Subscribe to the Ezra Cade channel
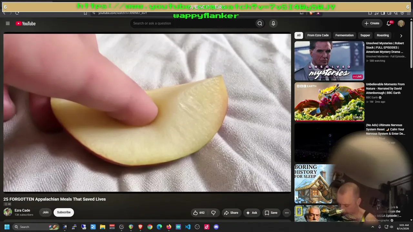This screenshot has height=232, width=413. (64, 212)
